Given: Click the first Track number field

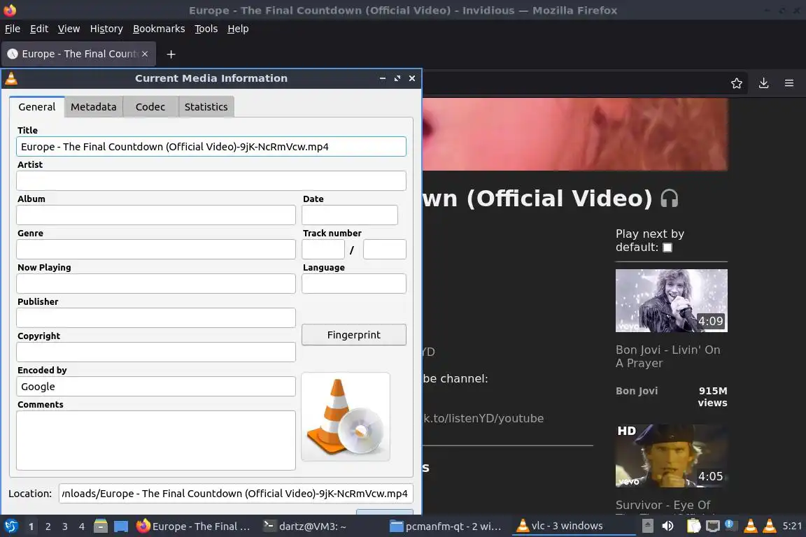Looking at the screenshot, I should tap(323, 249).
